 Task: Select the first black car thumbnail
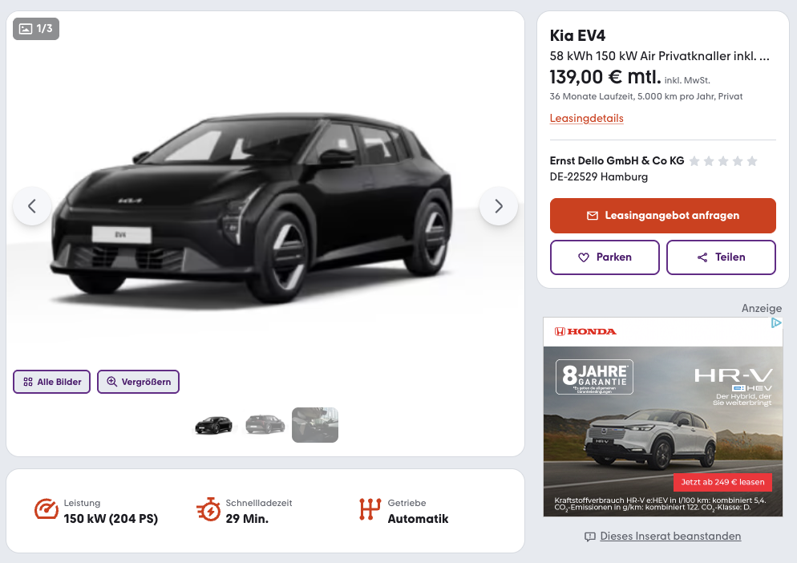[213, 424]
